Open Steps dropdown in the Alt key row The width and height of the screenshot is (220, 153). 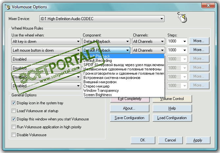(x=177, y=41)
